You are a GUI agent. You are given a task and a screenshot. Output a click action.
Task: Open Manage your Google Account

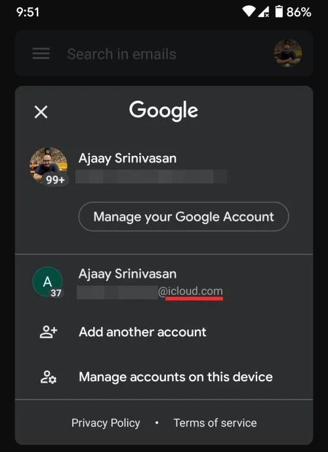(184, 216)
